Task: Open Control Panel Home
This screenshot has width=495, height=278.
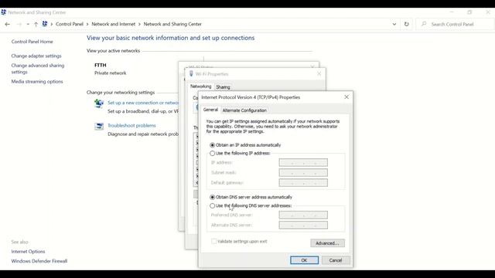Action: click(32, 42)
